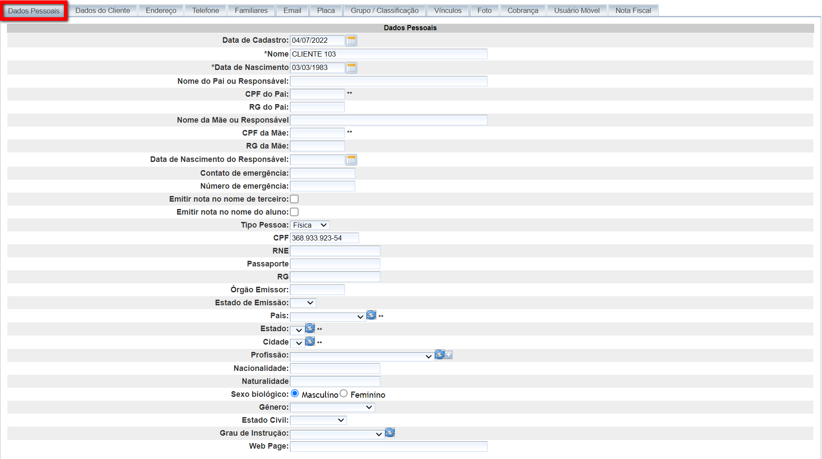822x459 pixels.
Task: Refresh the Cidade list
Action: point(310,342)
